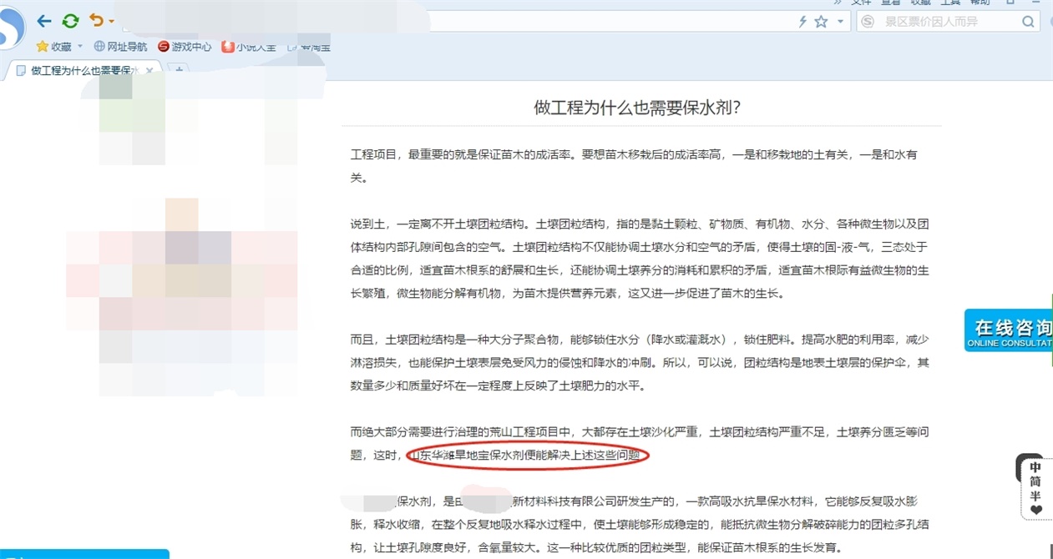1053x559 pixels.
Task: Click the line starting 胀，释水收缩，在整个反复地吸水释水过程中
Action: (x=640, y=525)
